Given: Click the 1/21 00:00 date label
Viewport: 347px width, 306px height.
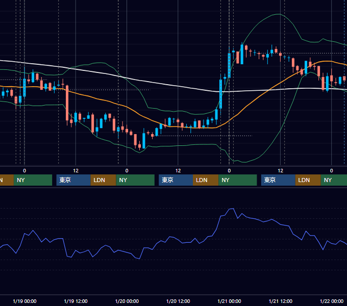Looking at the screenshot, I should point(229,301).
